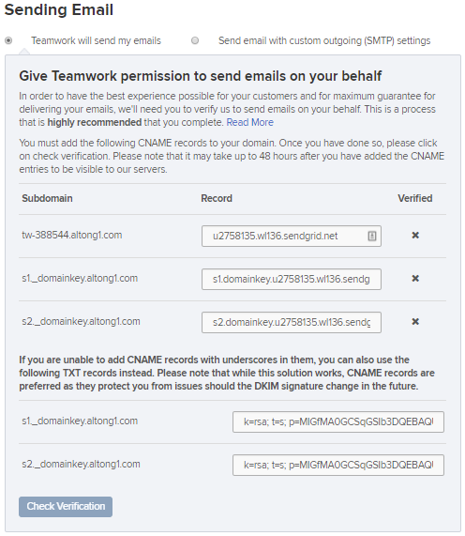Click the 'Send email with custom outgoing (SMTP) settings' label
465x536 pixels.
coord(324,40)
